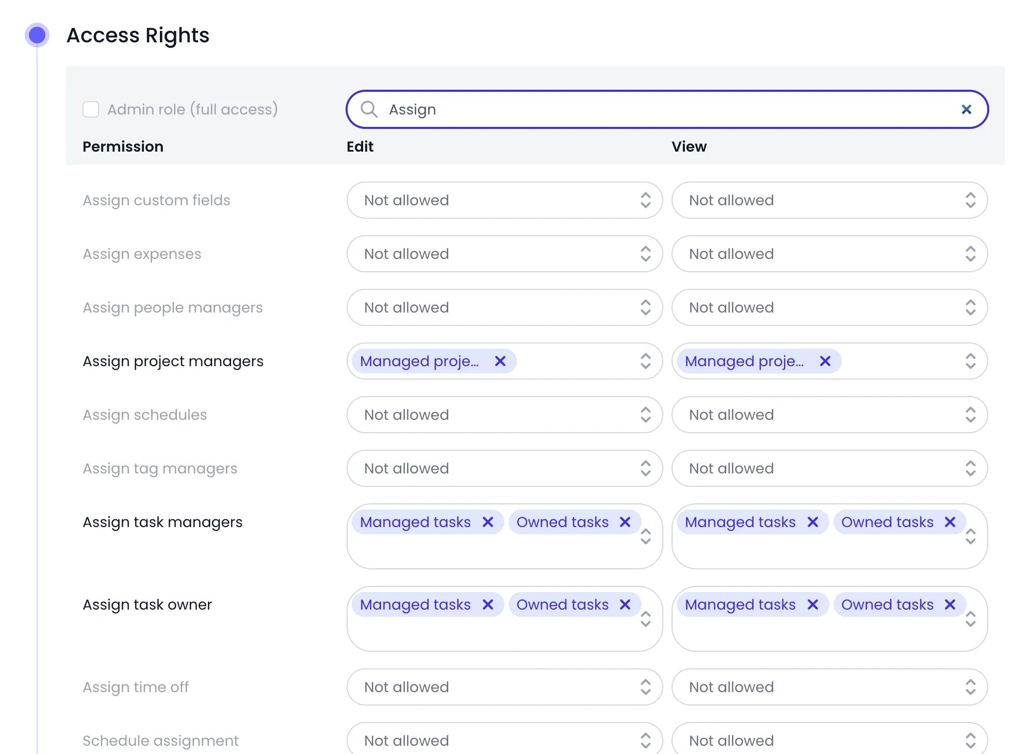The height and width of the screenshot is (754, 1013).
Task: Open Edit dropdown for Assign expenses
Action: (504, 254)
